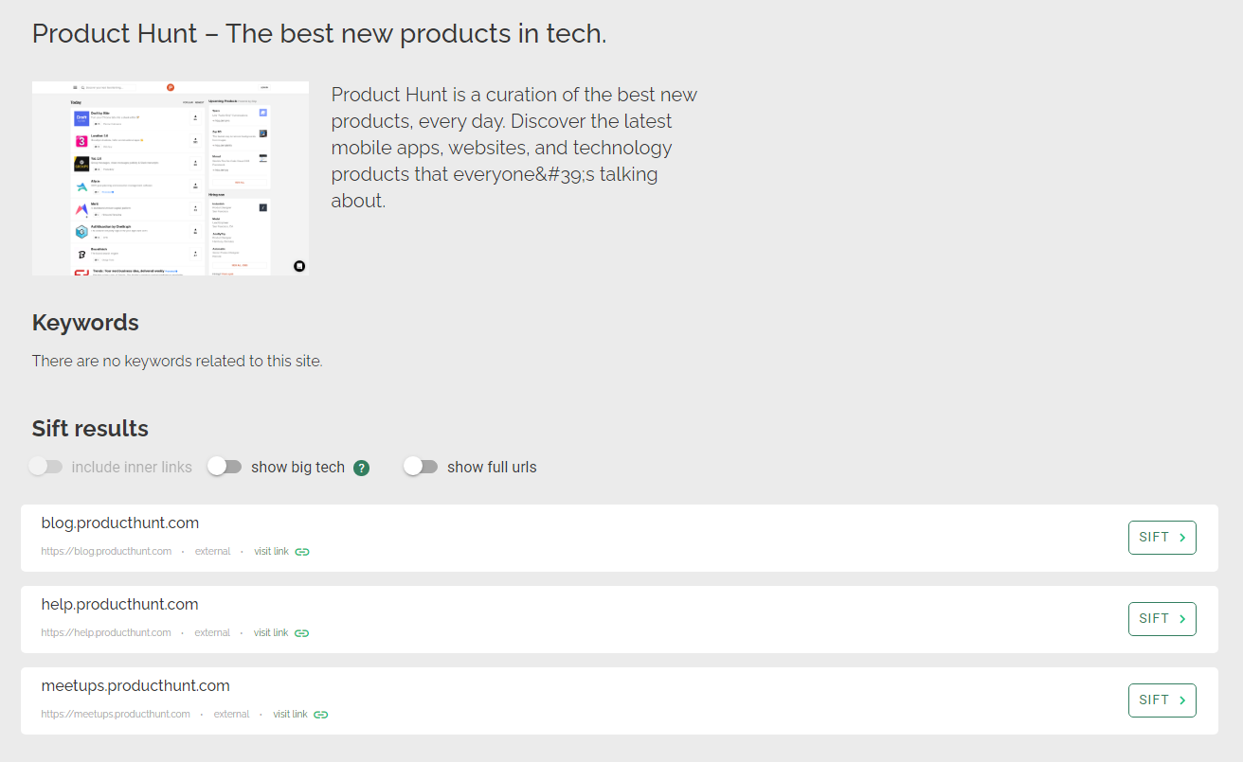Screen dimensions: 1243x762
Task: Click the Keywords heading
Action: coord(85,323)
